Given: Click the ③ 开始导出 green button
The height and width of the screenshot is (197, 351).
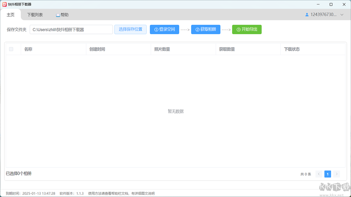Looking at the screenshot, I should (x=247, y=29).
